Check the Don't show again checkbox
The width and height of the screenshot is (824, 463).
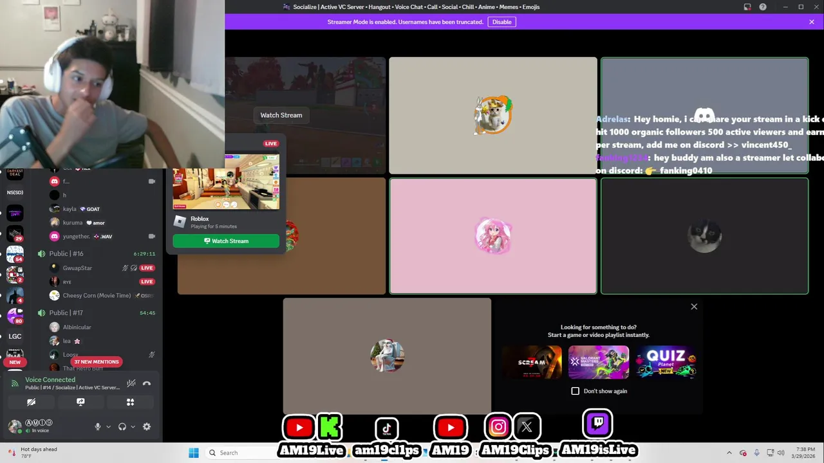(576, 391)
